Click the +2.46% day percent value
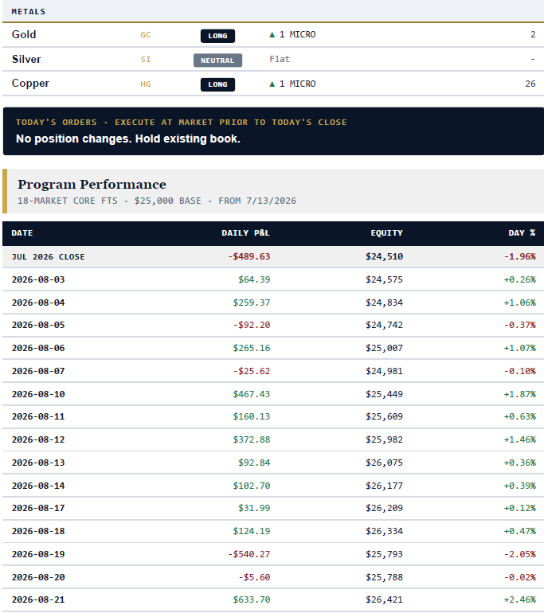Viewport: 544px width, 613px height. (520, 599)
